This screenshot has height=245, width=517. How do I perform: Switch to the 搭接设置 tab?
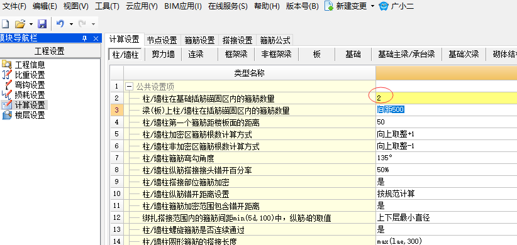(x=237, y=40)
